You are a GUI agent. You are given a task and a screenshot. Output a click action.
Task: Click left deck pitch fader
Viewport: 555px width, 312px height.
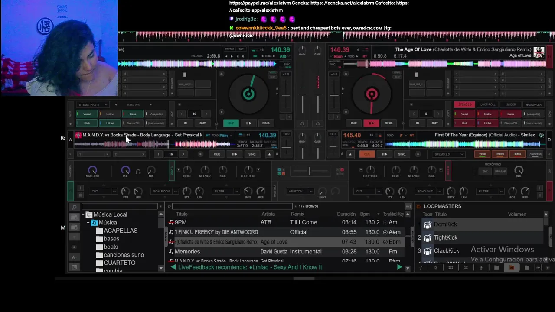285,95
